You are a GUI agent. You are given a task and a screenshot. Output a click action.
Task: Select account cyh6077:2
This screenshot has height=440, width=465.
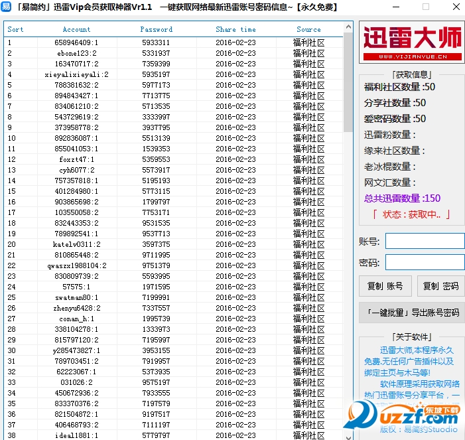click(77, 170)
